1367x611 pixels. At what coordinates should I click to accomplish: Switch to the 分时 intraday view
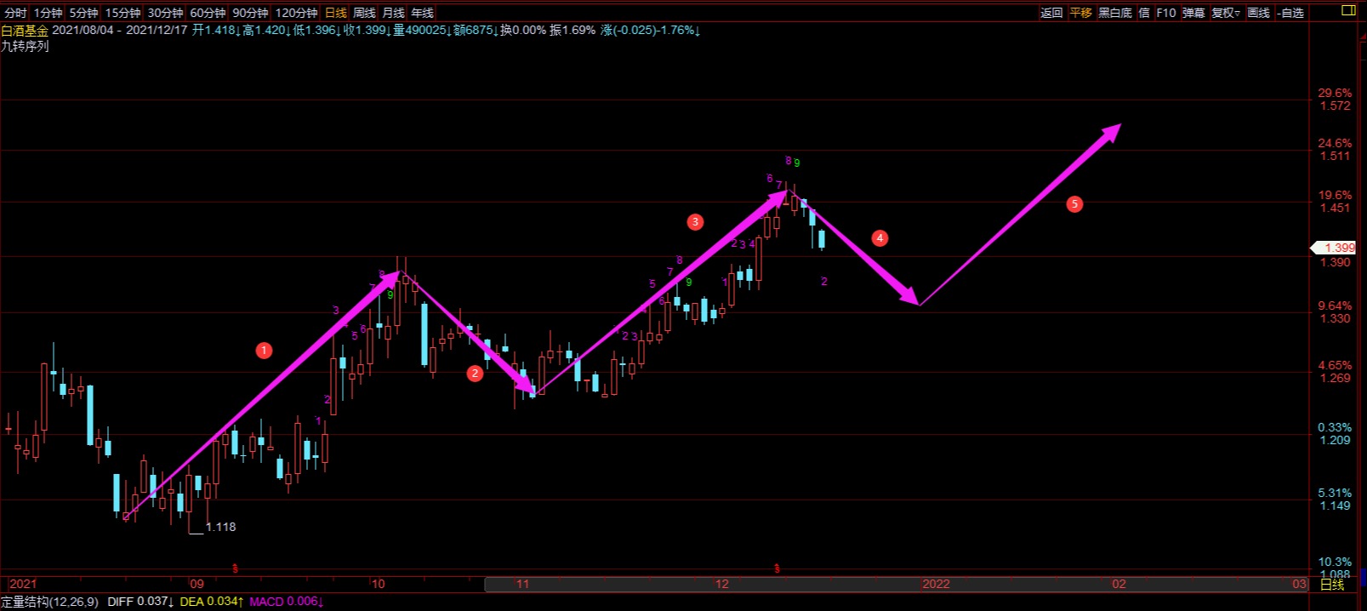[x=15, y=13]
